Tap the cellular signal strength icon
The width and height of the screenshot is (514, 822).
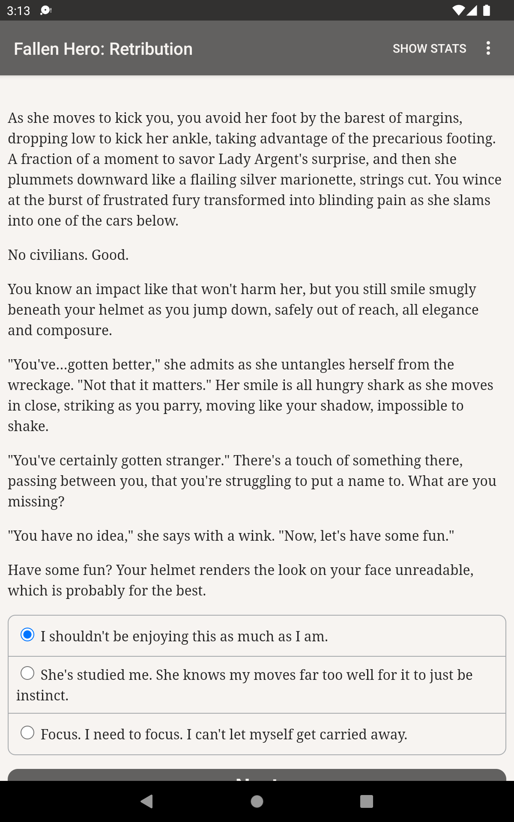(472, 10)
